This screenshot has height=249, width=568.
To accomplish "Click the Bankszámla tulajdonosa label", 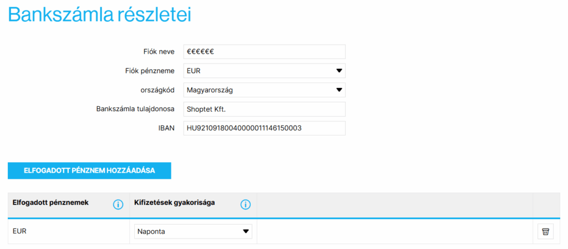I will [135, 109].
